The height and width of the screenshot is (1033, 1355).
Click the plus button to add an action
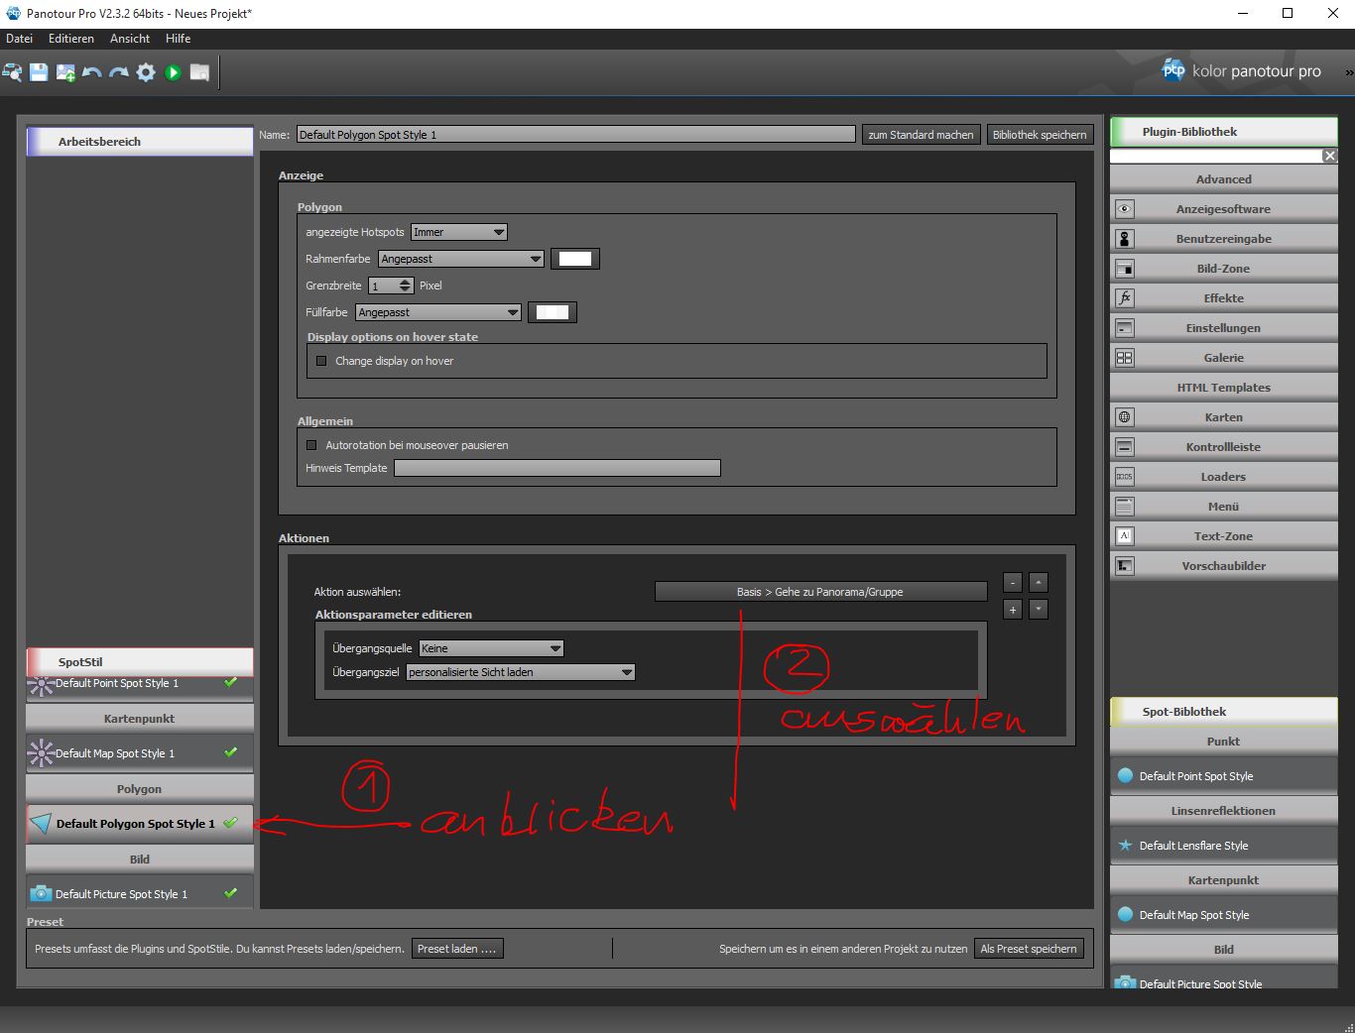point(1013,610)
